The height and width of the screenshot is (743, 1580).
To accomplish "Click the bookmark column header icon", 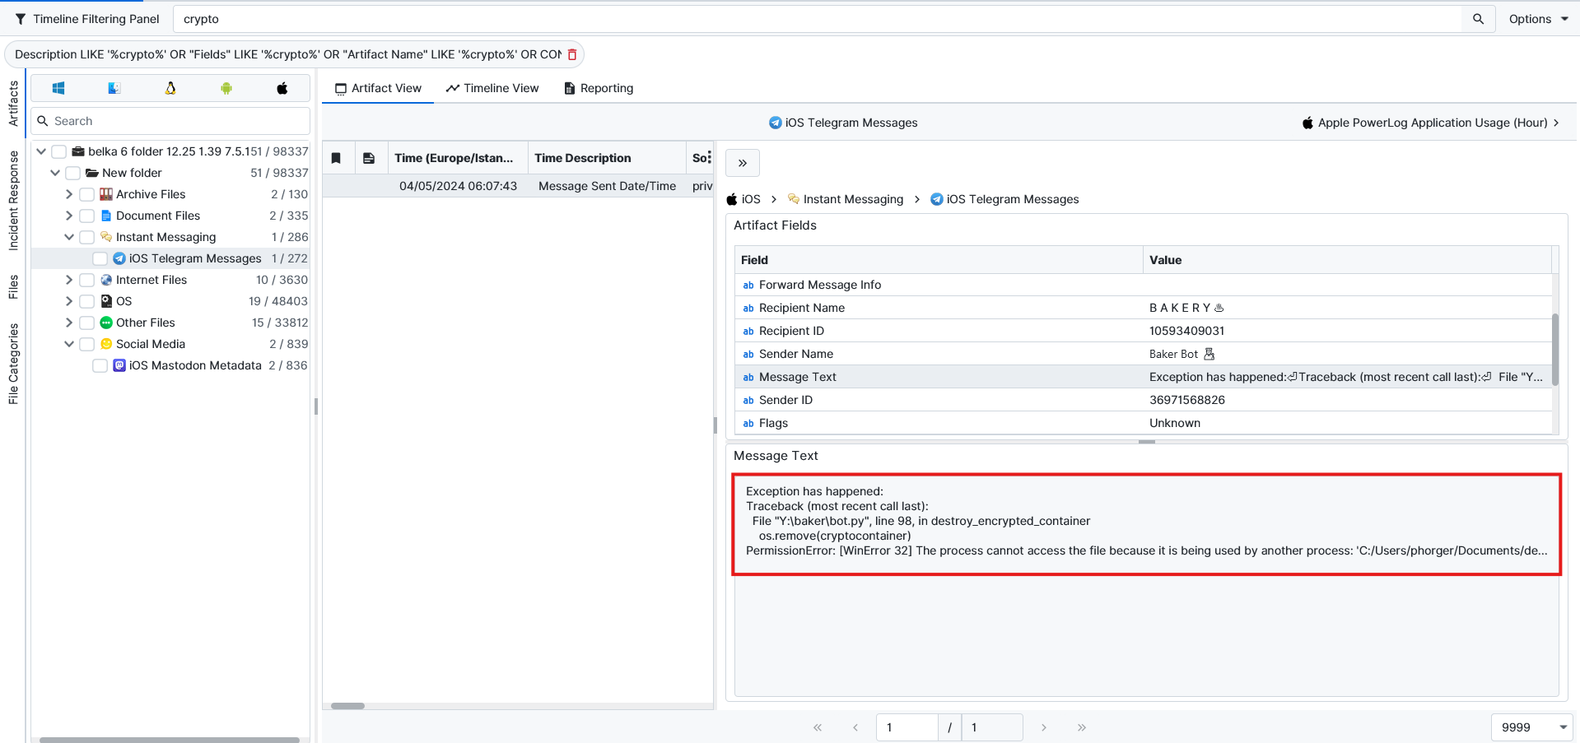I will click(x=337, y=158).
